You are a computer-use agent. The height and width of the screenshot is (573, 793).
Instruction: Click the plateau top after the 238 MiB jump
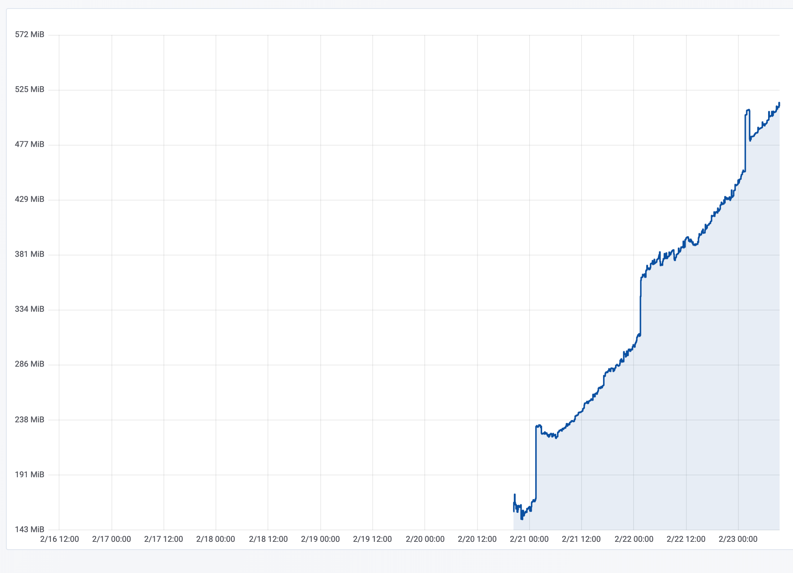click(538, 426)
